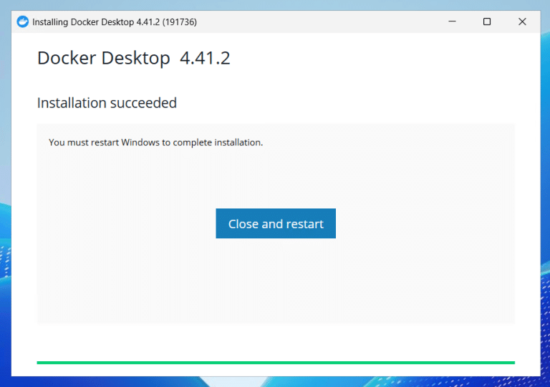
Task: Click empty gray panel area left of button
Action: tap(122, 224)
